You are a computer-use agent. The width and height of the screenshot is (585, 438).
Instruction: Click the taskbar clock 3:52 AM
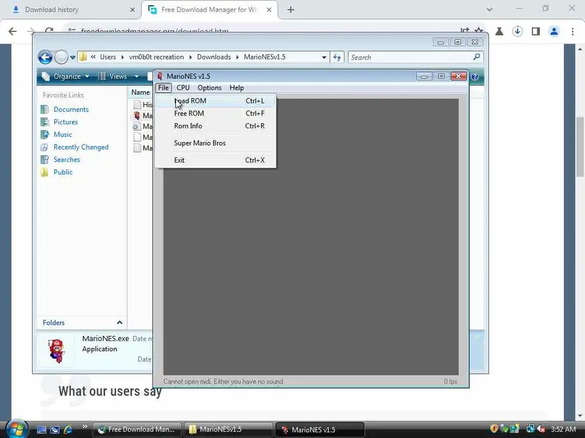tap(563, 429)
